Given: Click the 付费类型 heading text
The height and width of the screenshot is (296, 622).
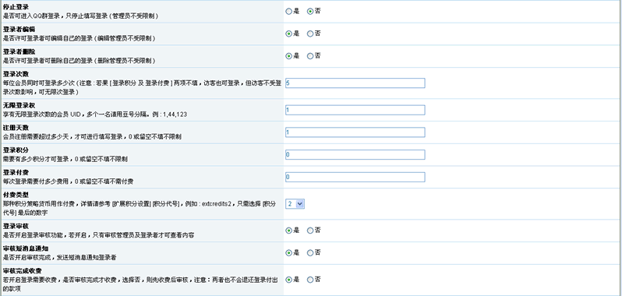Looking at the screenshot, I should pyautogui.click(x=16, y=195).
